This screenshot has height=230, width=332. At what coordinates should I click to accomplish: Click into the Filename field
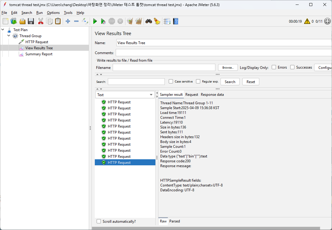tap(164, 68)
